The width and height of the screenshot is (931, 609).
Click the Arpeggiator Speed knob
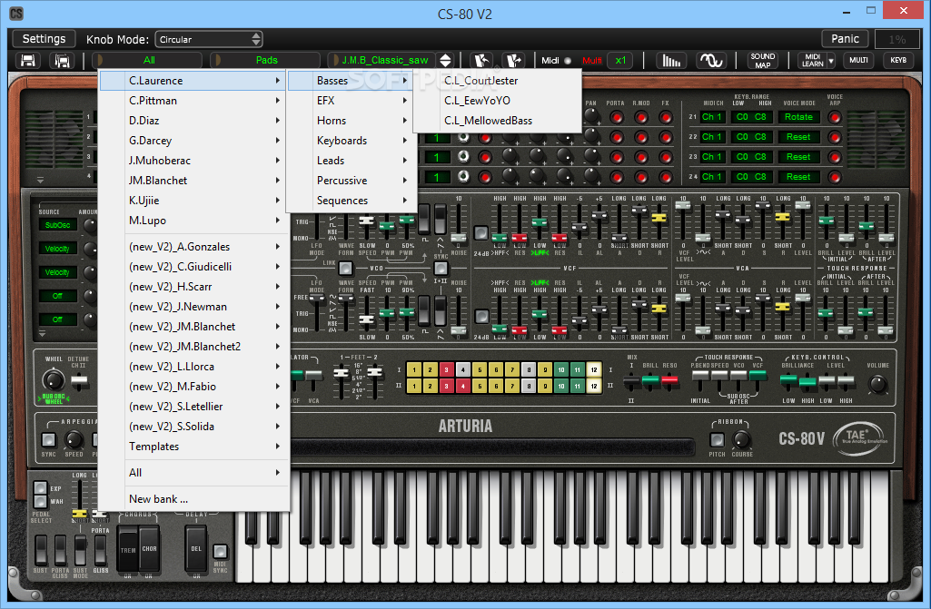point(74,440)
